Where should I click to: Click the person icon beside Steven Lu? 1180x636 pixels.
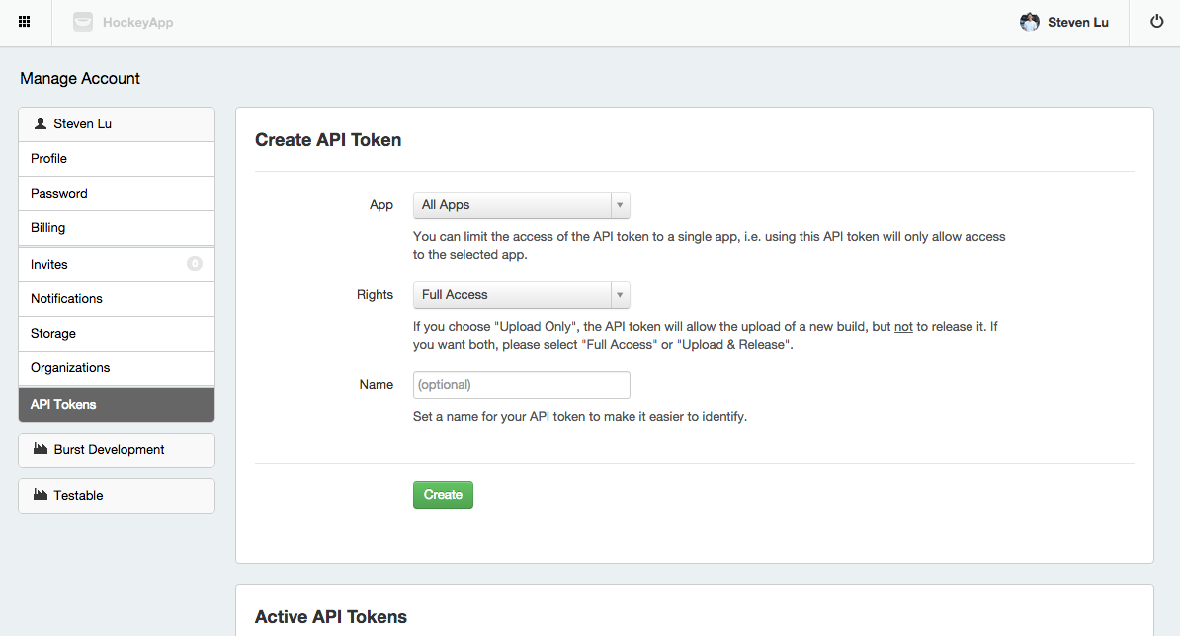click(41, 123)
